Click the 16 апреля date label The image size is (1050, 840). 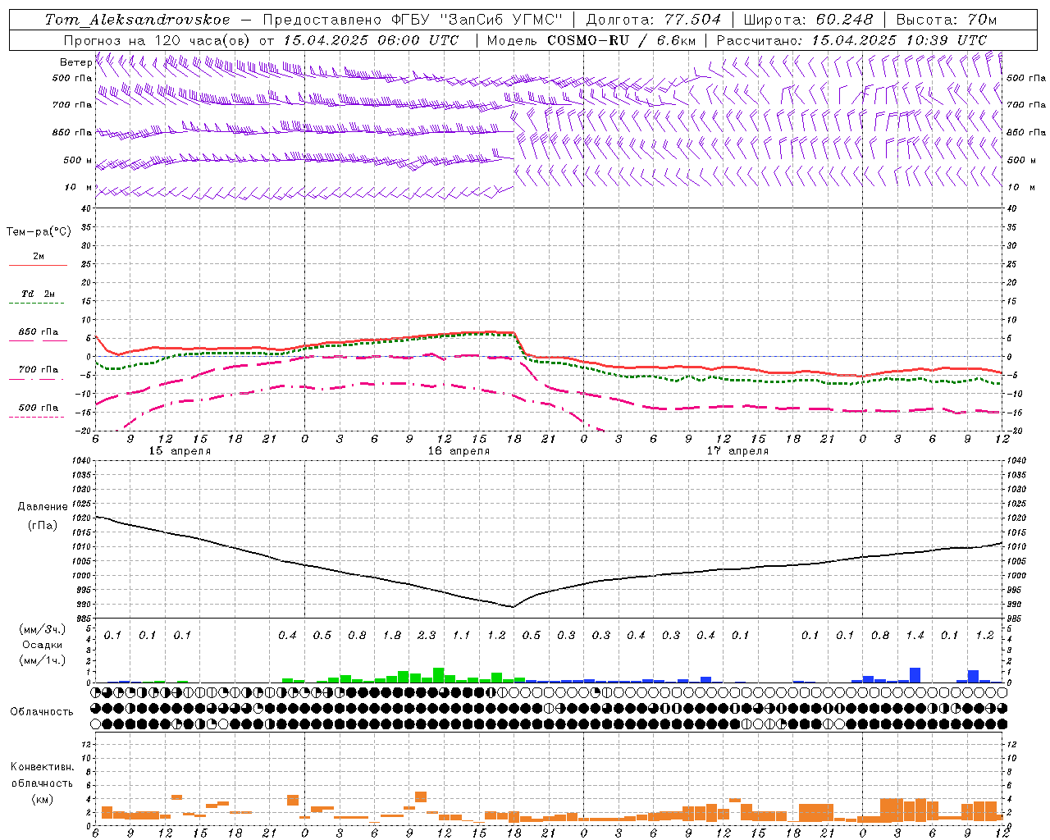pos(459,451)
